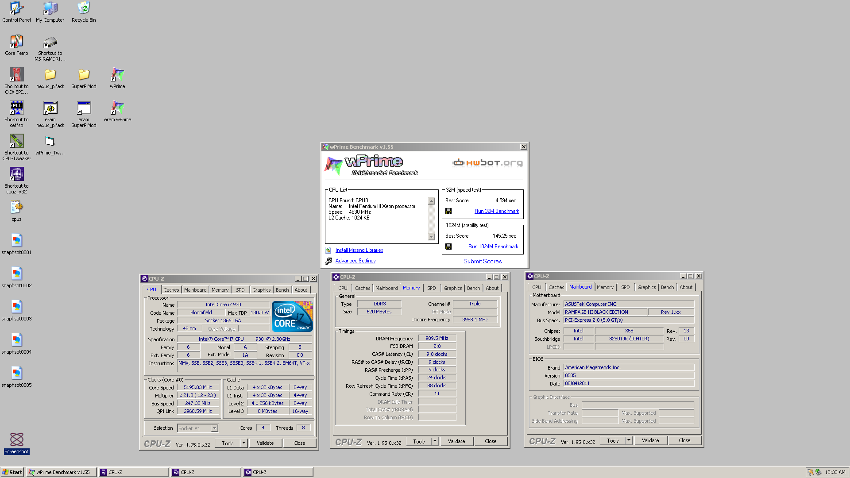
Task: Open the SuperPiMod folder
Action: [x=84, y=78]
